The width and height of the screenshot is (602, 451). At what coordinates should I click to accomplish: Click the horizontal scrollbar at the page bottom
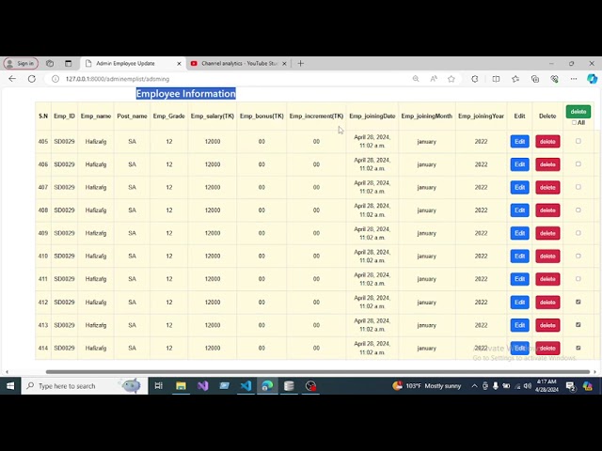point(318,372)
